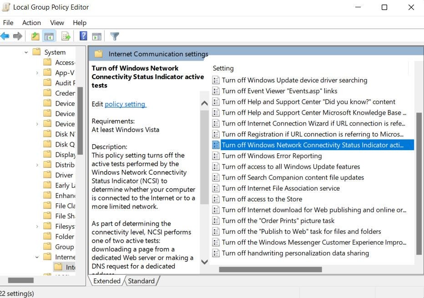This screenshot has height=298, width=424.
Task: Open the File menu
Action: tap(8, 23)
